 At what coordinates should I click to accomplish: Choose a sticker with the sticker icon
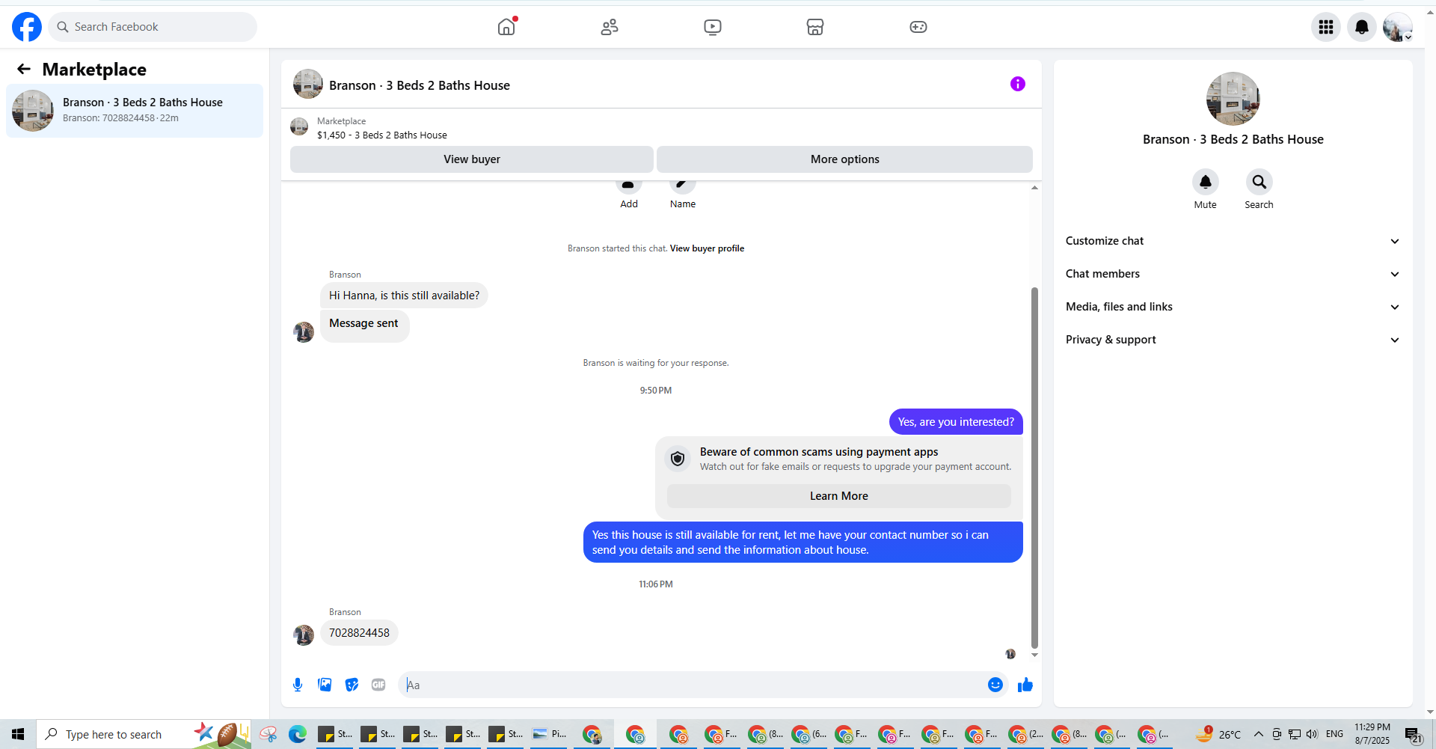click(352, 685)
